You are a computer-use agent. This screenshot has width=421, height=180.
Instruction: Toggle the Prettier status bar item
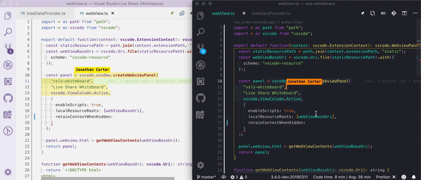tap(386, 177)
